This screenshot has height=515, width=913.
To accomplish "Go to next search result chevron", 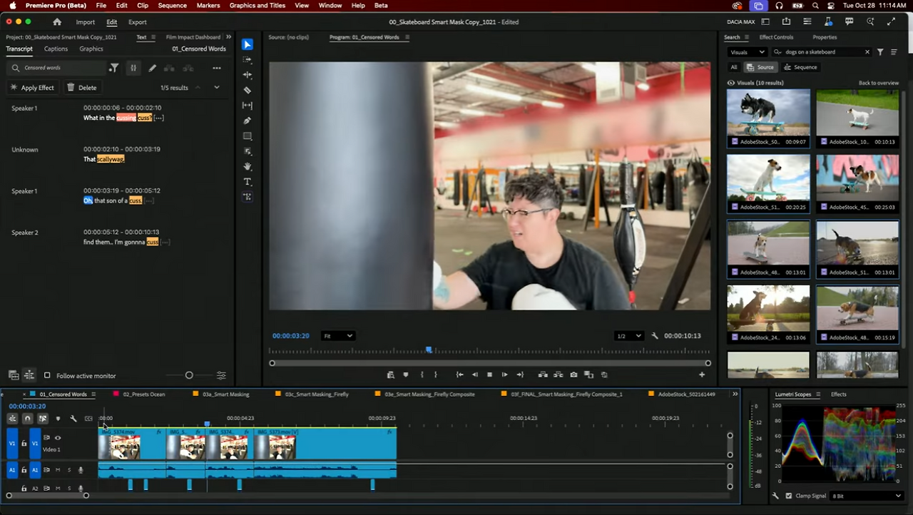I will tap(216, 88).
